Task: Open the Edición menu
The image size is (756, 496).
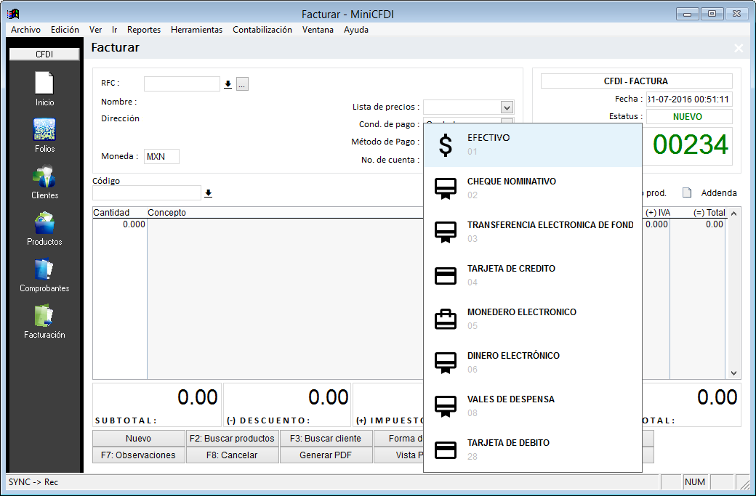Action: click(x=65, y=30)
